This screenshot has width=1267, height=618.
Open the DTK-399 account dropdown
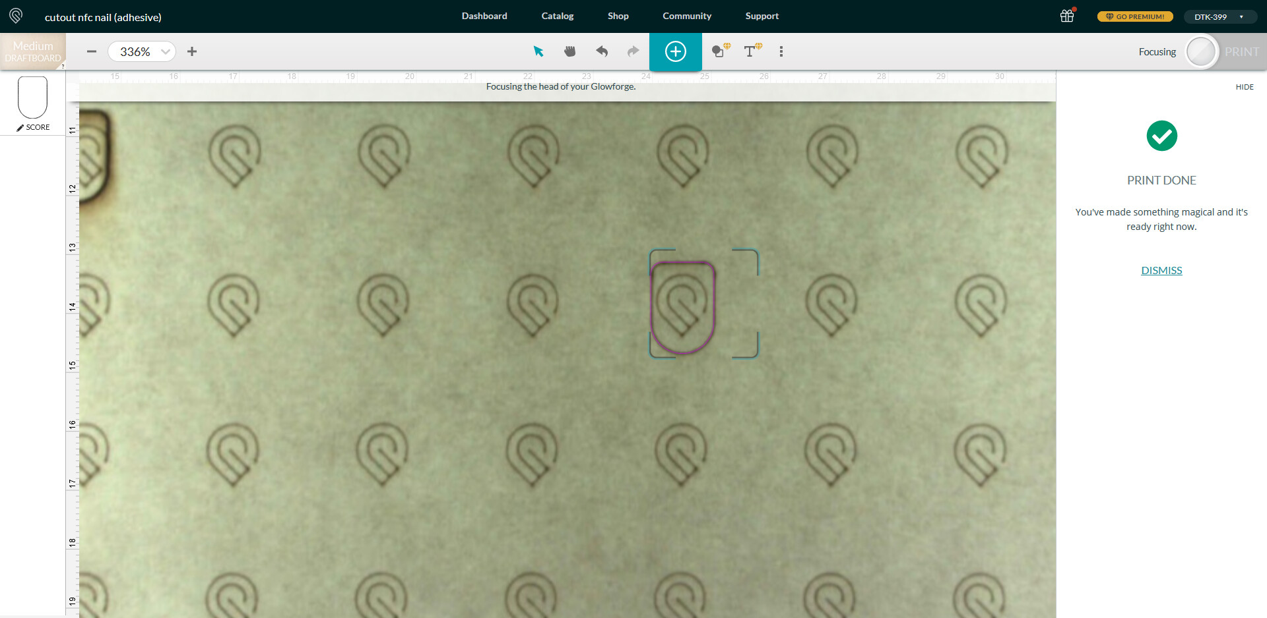pyautogui.click(x=1219, y=16)
